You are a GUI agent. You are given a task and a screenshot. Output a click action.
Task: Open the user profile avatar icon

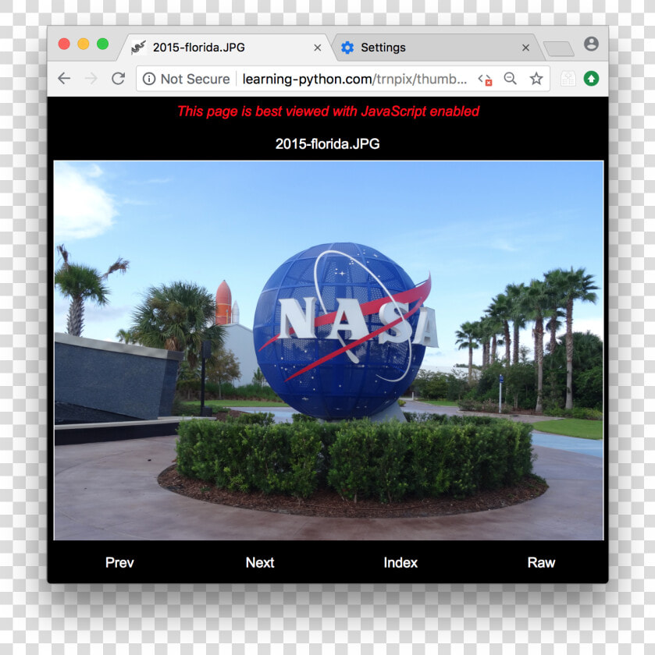[x=591, y=44]
